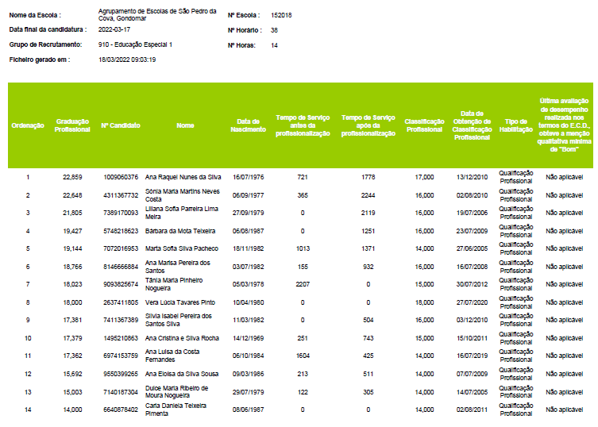This screenshot has width=598, height=427.
Task: Select candidate name Ana Raquel Nunes da Silva
Action: (x=183, y=177)
